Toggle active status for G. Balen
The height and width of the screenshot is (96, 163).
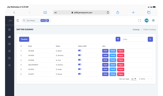(80, 50)
